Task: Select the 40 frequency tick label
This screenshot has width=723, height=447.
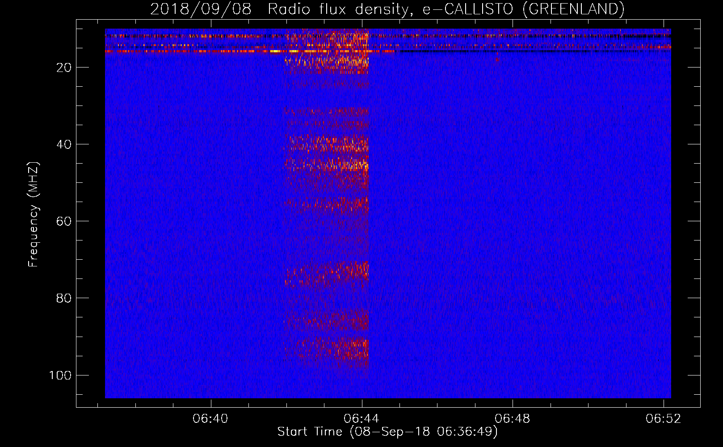Action: (64, 144)
